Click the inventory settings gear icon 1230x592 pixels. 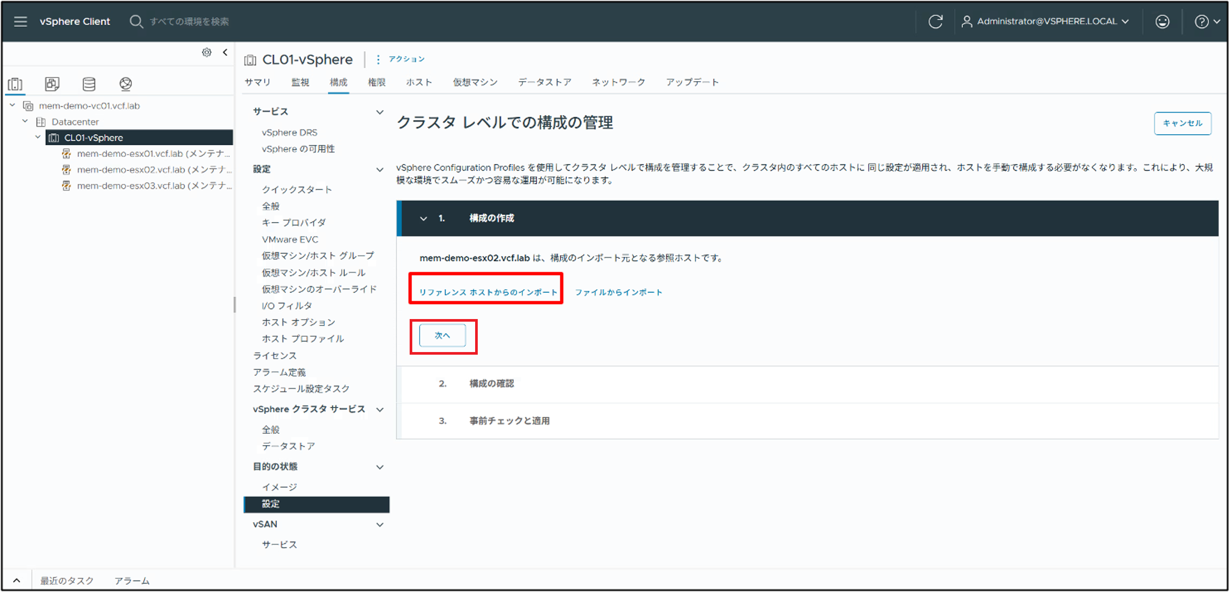pyautogui.click(x=206, y=52)
